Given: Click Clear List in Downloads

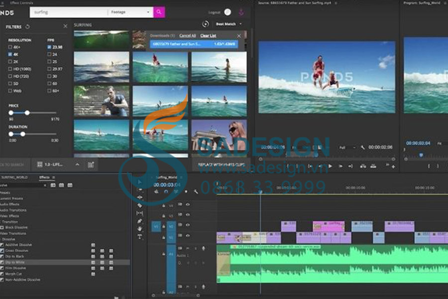Looking at the screenshot, I should click(x=208, y=36).
